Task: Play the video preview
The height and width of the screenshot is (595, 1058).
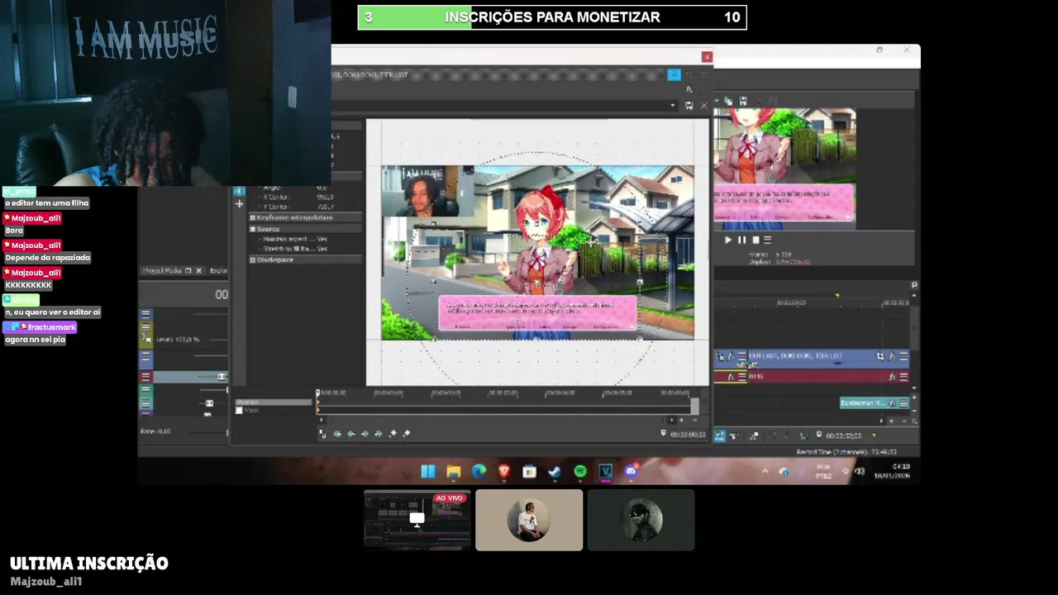Action: pos(727,240)
